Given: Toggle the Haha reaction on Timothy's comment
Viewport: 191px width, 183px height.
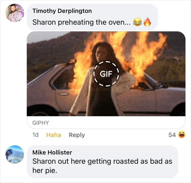Looking at the screenshot, I should tap(53, 135).
